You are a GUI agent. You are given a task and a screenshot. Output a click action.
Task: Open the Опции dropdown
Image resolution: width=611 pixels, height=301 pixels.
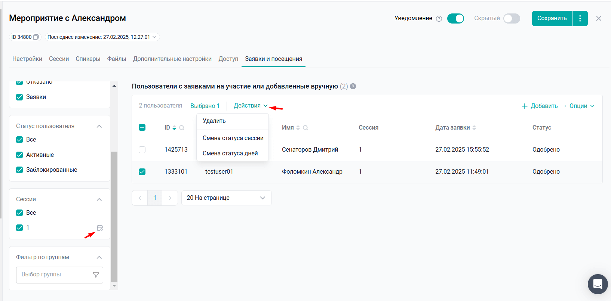(582, 106)
